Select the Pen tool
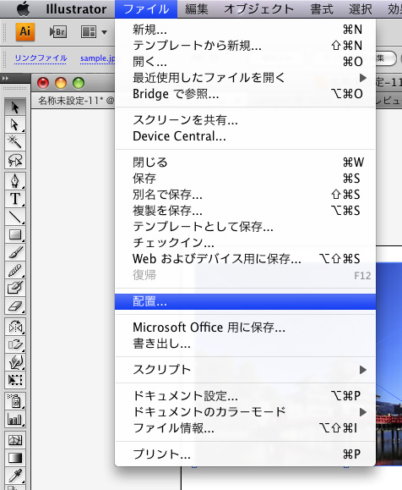402x490 pixels. click(15, 180)
